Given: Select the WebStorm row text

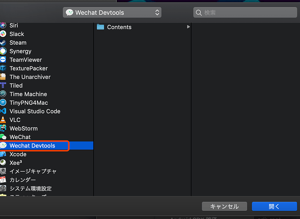Looking at the screenshot, I should coord(24,128).
